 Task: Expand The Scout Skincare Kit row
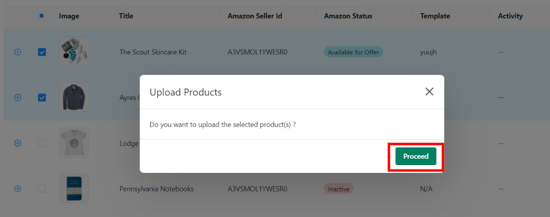point(18,52)
